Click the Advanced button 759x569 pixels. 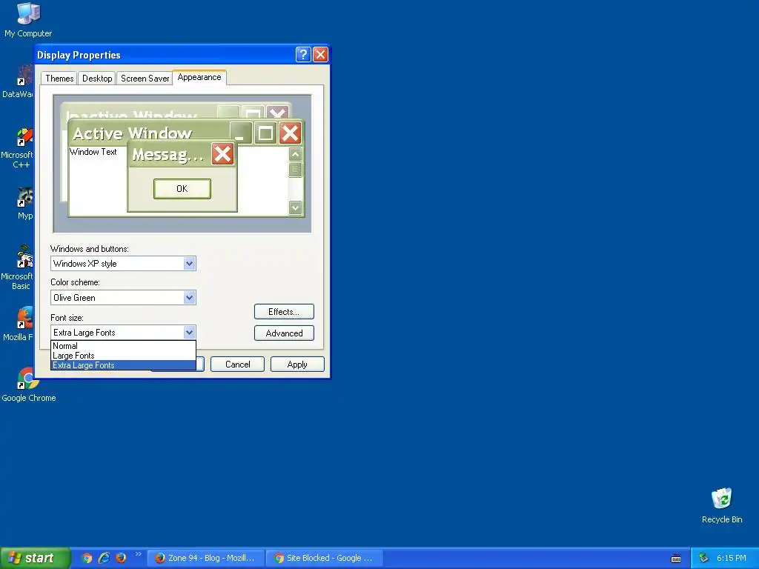pyautogui.click(x=284, y=333)
